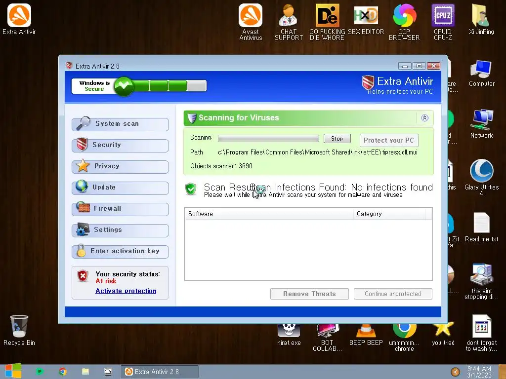The width and height of the screenshot is (506, 379).
Task: Open the 'you tried' star icon
Action: pyautogui.click(x=443, y=335)
